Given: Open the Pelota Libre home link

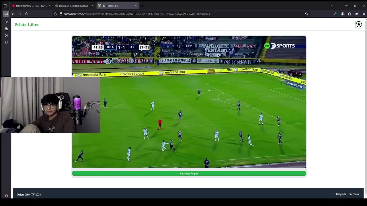Looking at the screenshot, I should [x=26, y=25].
